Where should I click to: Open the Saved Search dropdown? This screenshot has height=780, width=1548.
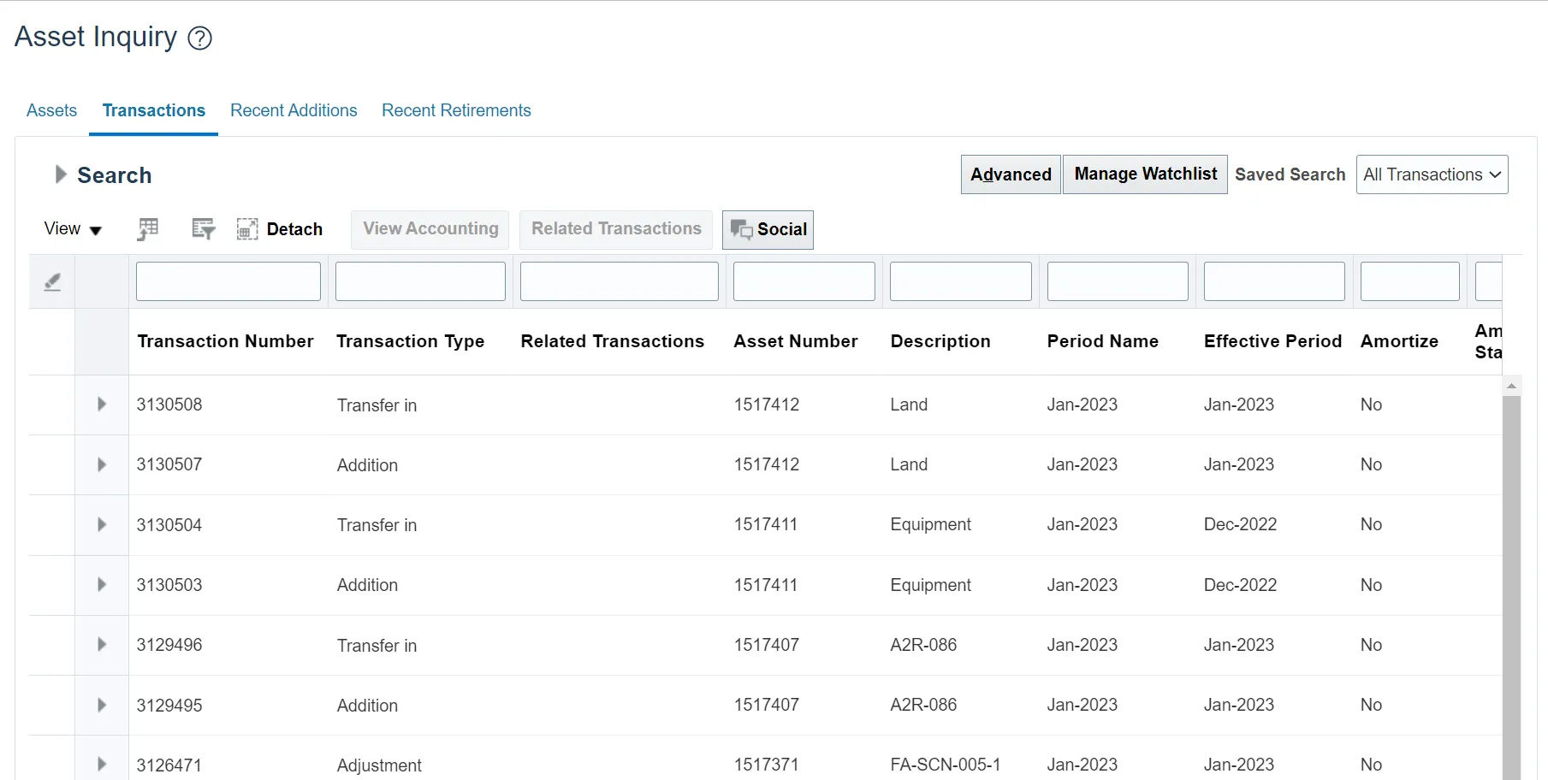tap(1431, 174)
